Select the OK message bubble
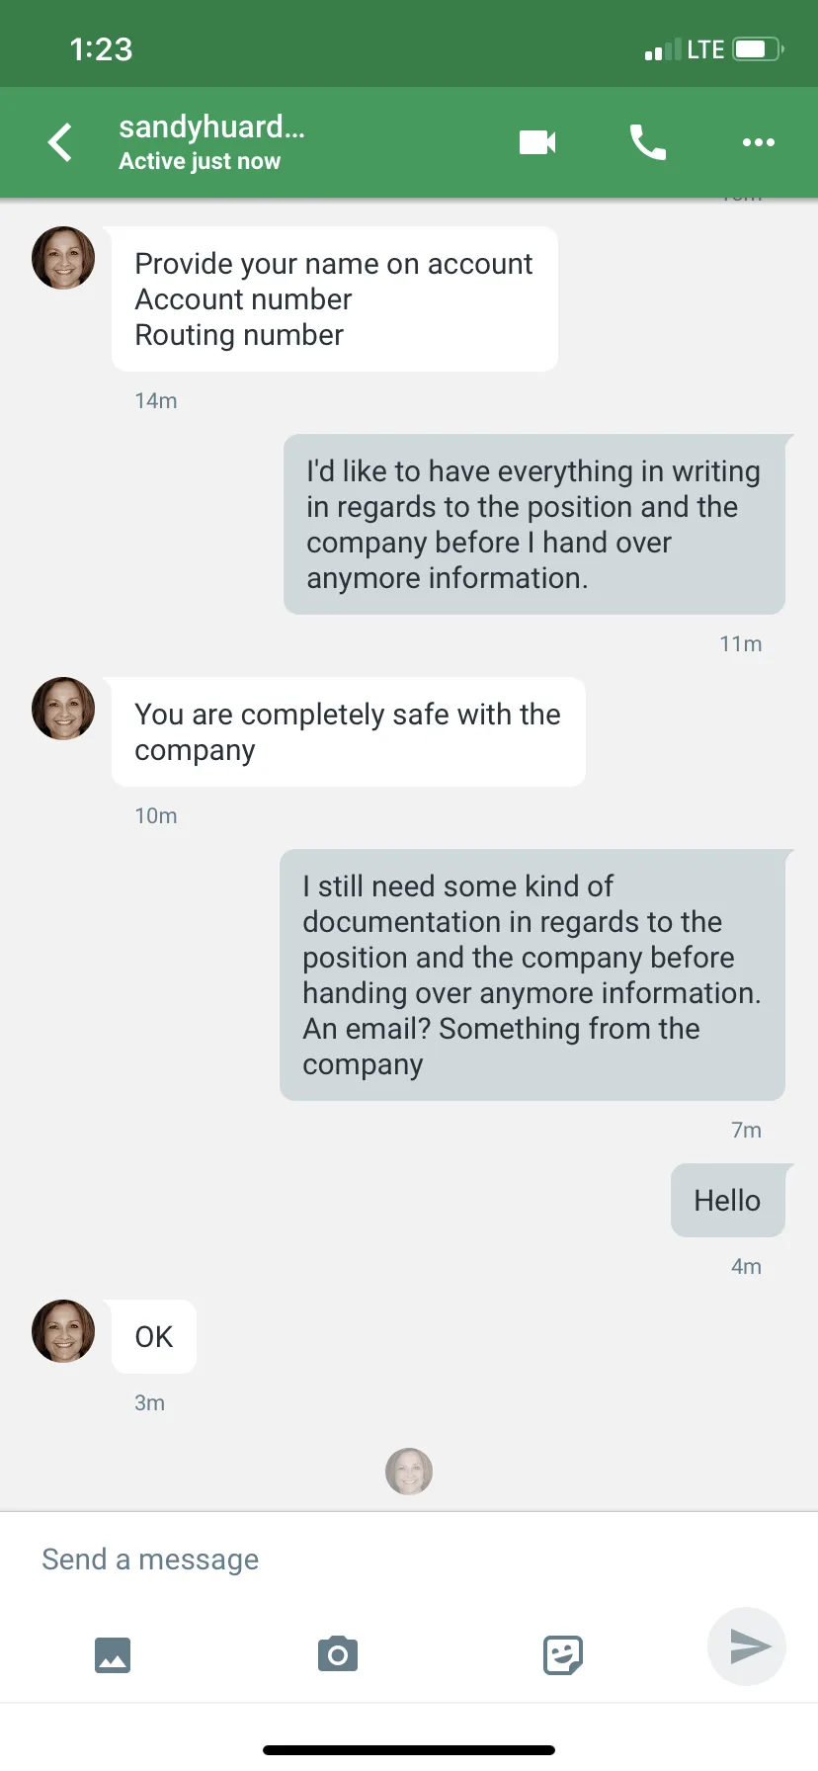The height and width of the screenshot is (1771, 818). tap(154, 1336)
